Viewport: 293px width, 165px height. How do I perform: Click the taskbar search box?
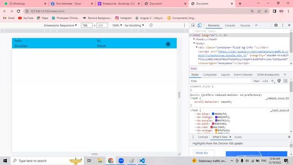pos(48,161)
